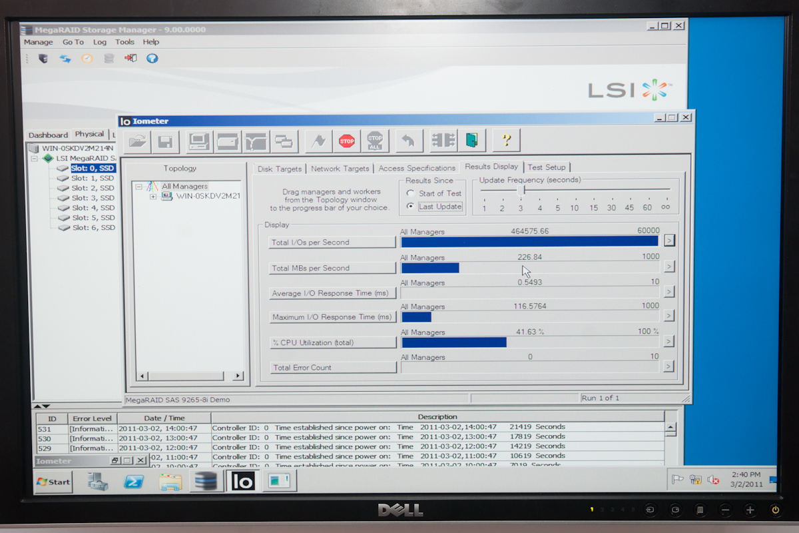The width and height of the screenshot is (799, 533).
Task: Select the Last Update radio button
Action: [x=411, y=207]
